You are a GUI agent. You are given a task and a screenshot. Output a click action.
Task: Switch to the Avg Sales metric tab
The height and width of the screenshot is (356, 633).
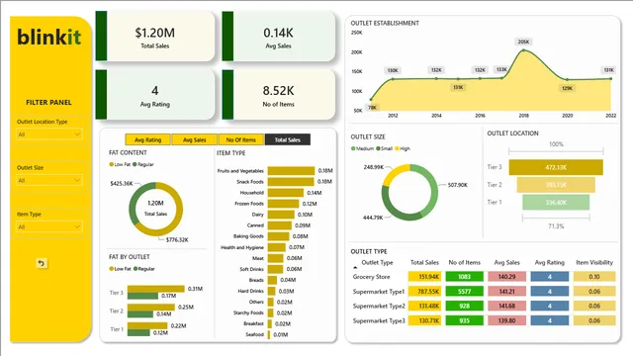click(194, 139)
